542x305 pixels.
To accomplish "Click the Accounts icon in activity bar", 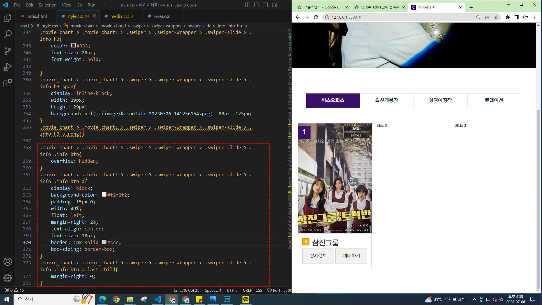I will point(8,262).
